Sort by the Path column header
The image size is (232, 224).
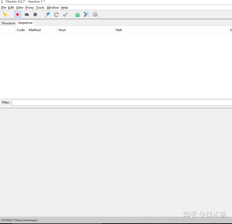coord(171,30)
